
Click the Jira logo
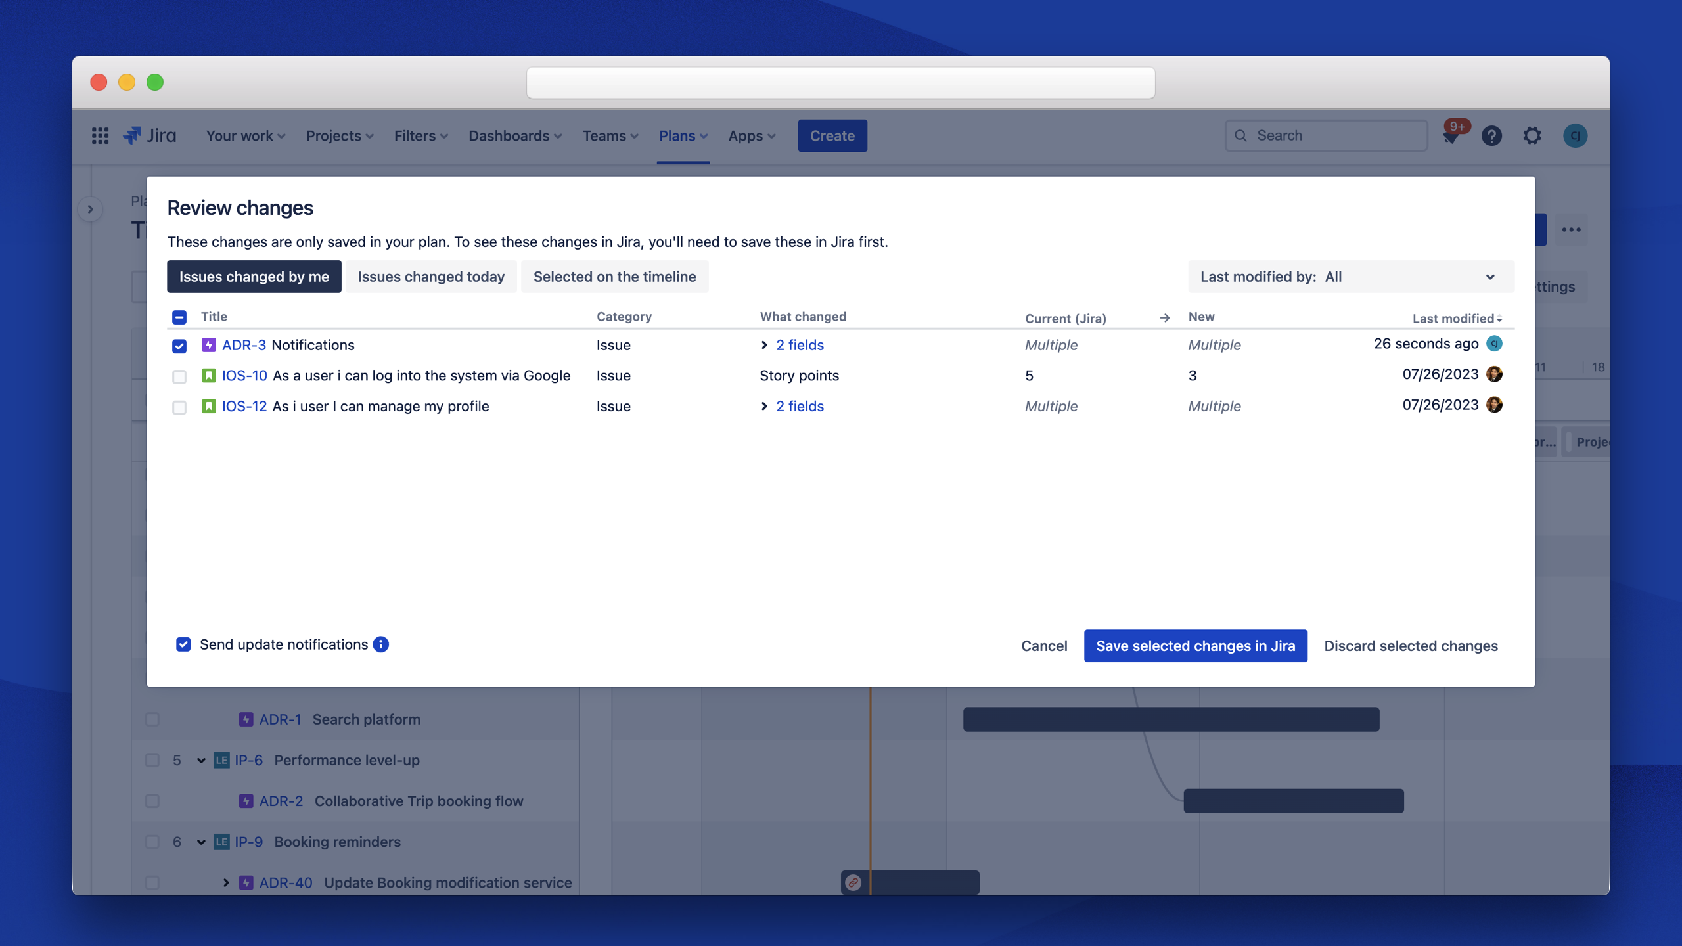(x=149, y=135)
